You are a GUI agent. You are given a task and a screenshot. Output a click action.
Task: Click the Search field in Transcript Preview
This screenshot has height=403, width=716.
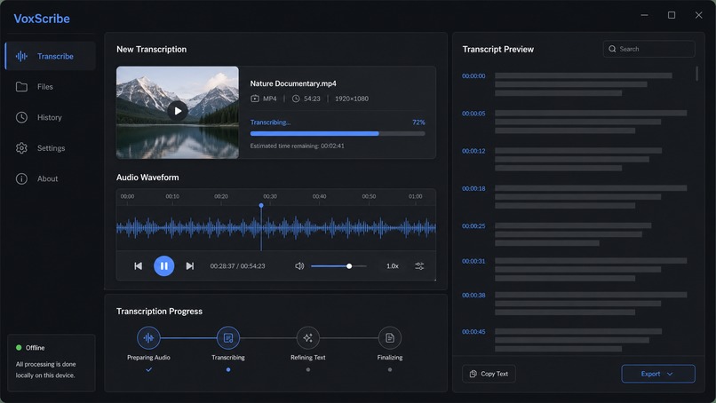[x=648, y=49]
